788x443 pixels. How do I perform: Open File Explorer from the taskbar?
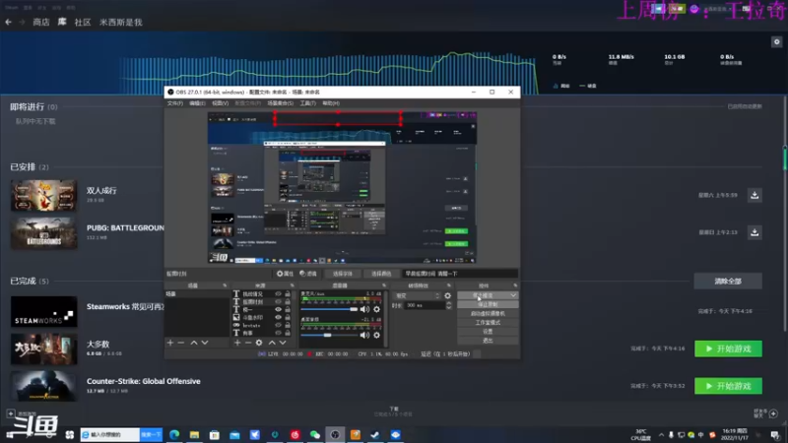194,434
